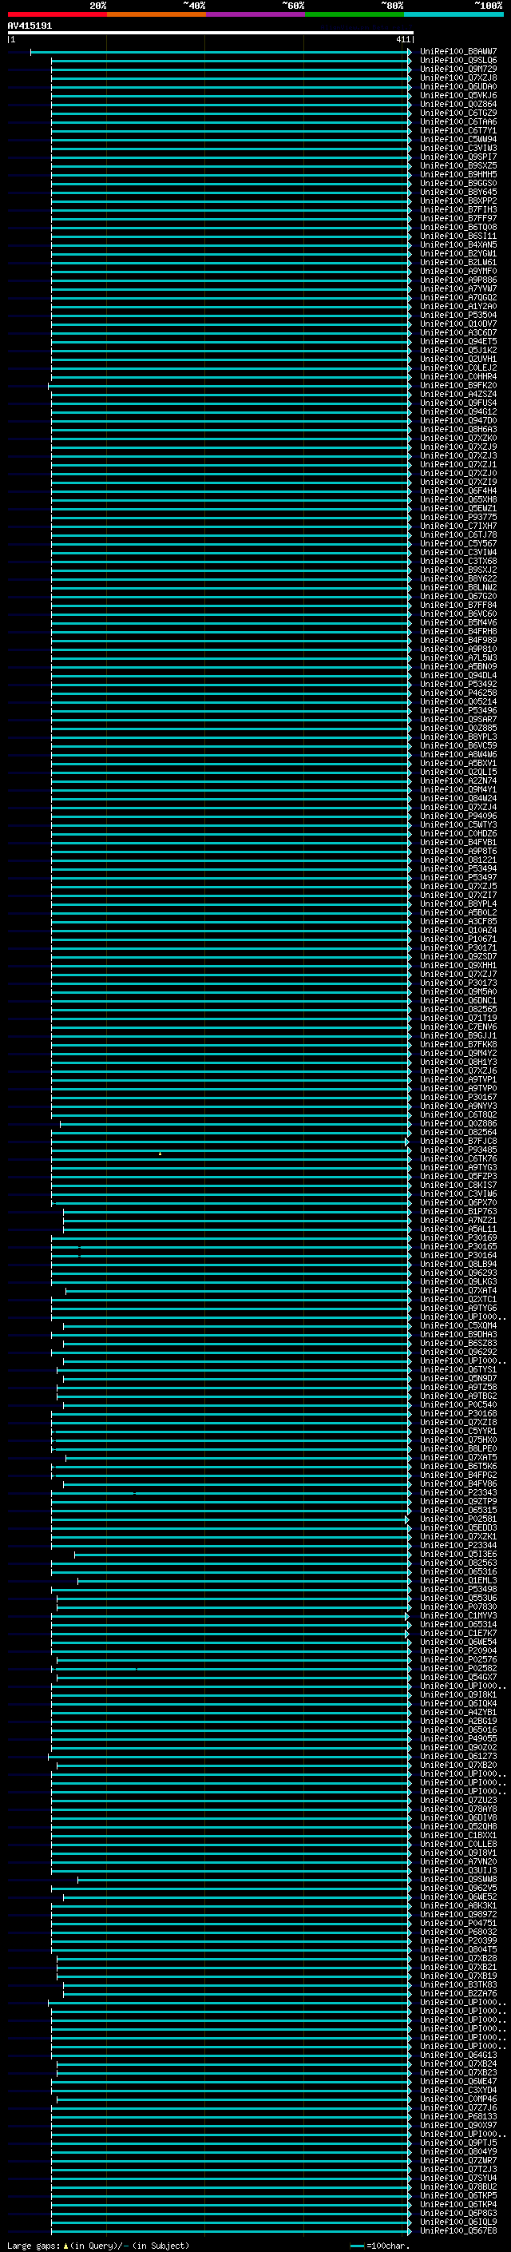Select hit label UniRef100_Q8LB94
Viewport: 511px width, 2252px height.
pos(458,1264)
